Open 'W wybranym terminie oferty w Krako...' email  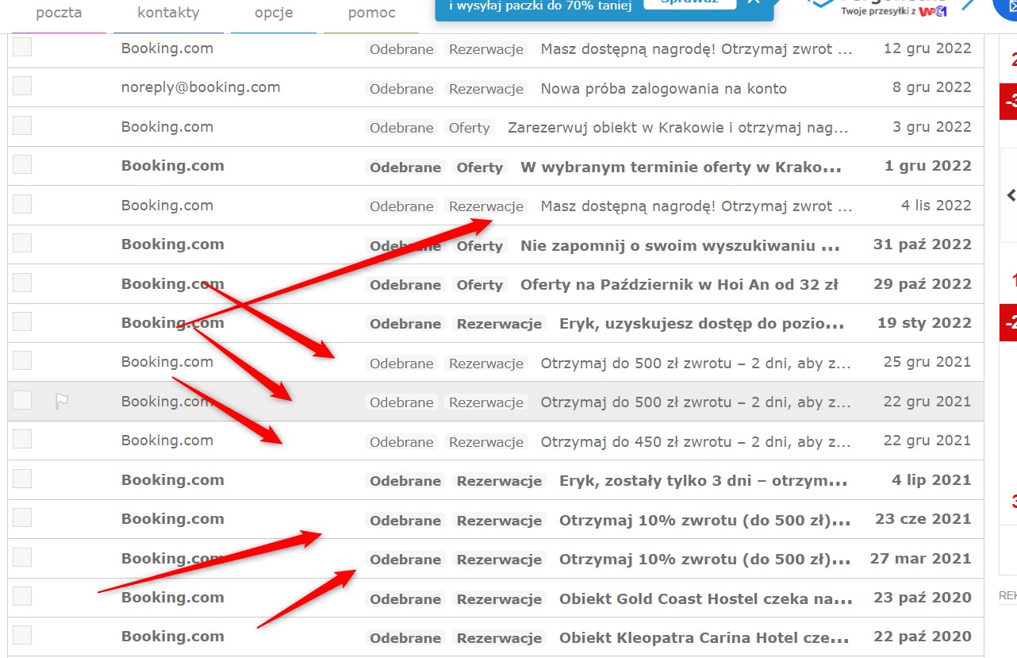(x=681, y=167)
